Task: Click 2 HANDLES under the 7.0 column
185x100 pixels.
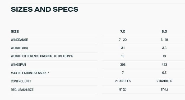Action: coord(123,81)
